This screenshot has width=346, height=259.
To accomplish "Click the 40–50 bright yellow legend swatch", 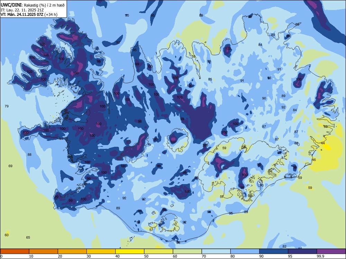I will (130, 251).
